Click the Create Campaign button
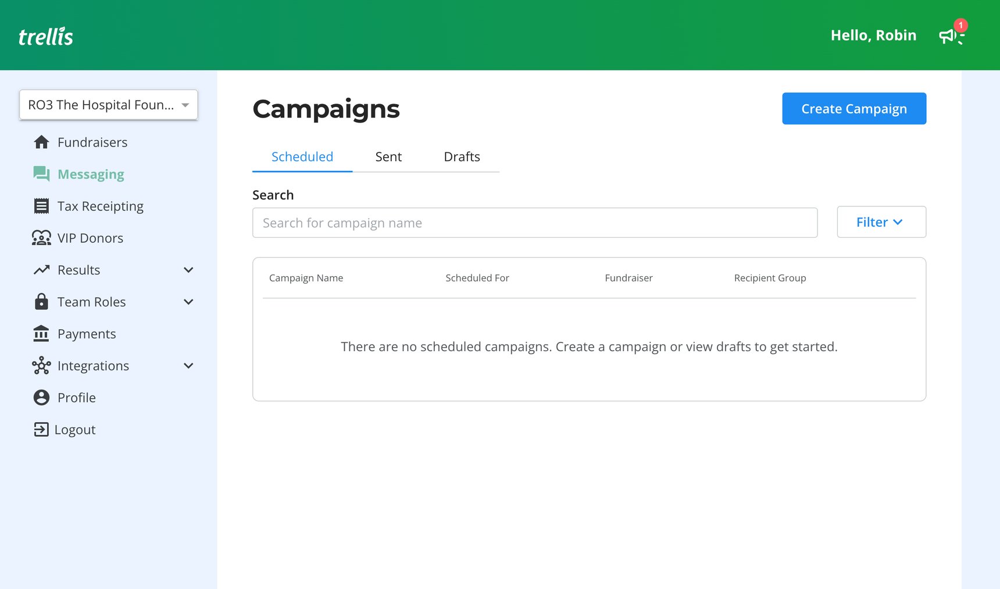This screenshot has width=1000, height=589. click(x=853, y=108)
